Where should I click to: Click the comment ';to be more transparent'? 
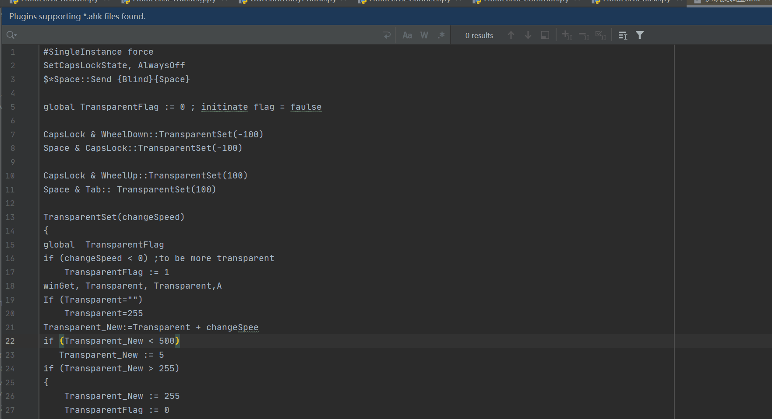214,258
